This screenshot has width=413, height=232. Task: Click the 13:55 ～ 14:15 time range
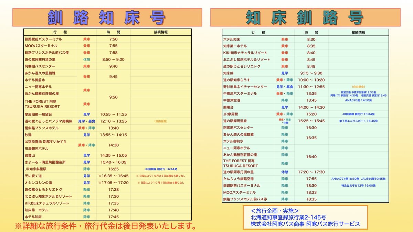click(x=113, y=135)
